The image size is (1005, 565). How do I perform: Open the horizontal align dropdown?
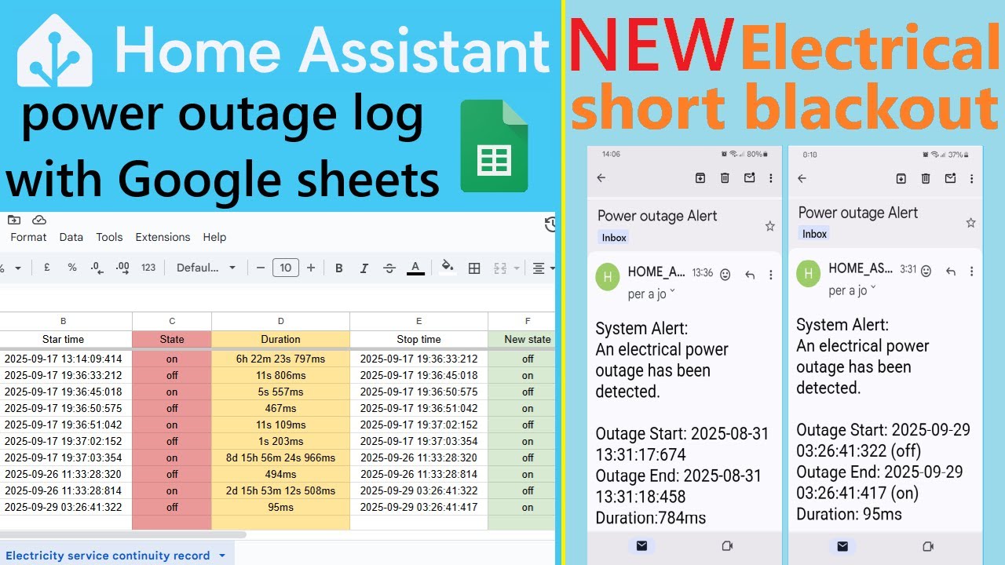[543, 268]
